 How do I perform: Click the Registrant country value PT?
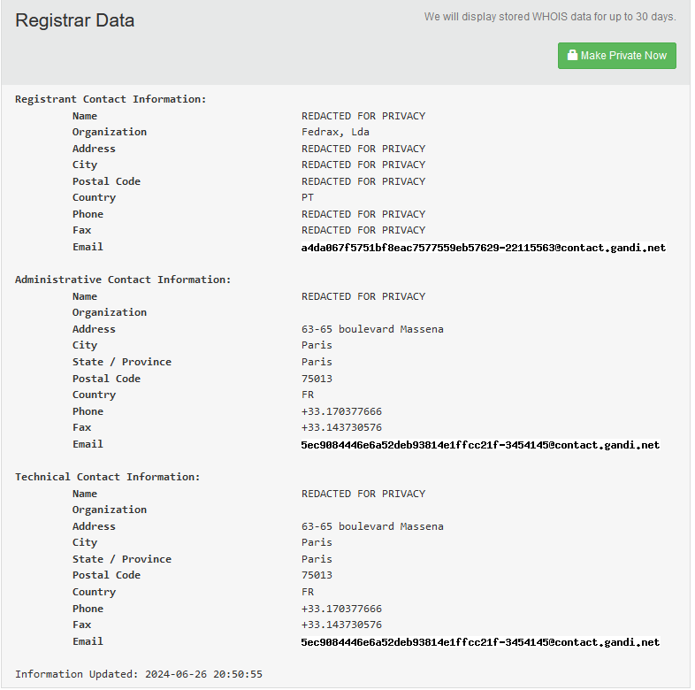click(308, 197)
